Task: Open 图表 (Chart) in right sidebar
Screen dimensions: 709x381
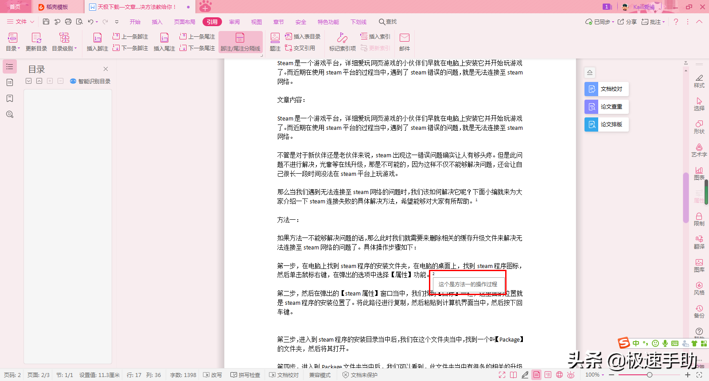Action: (699, 173)
